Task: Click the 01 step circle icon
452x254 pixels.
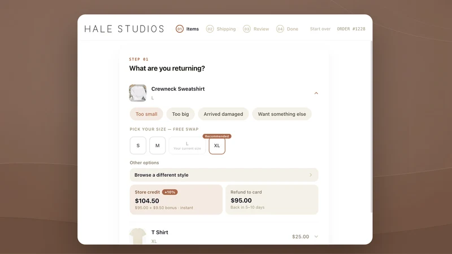Action: pos(180,29)
